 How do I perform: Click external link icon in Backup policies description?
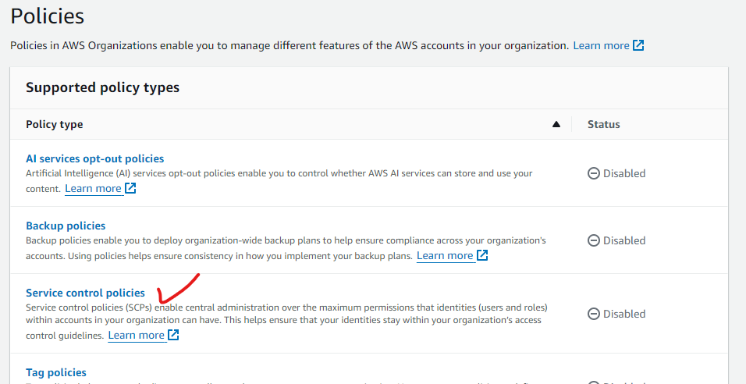pyautogui.click(x=482, y=256)
